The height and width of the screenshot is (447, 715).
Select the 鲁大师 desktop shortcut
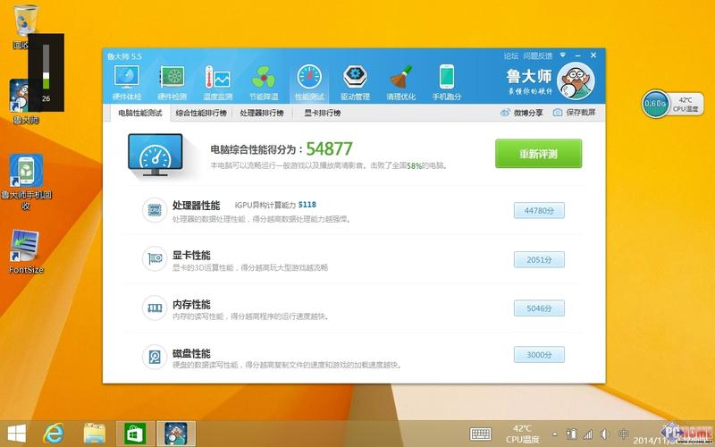(x=26, y=102)
